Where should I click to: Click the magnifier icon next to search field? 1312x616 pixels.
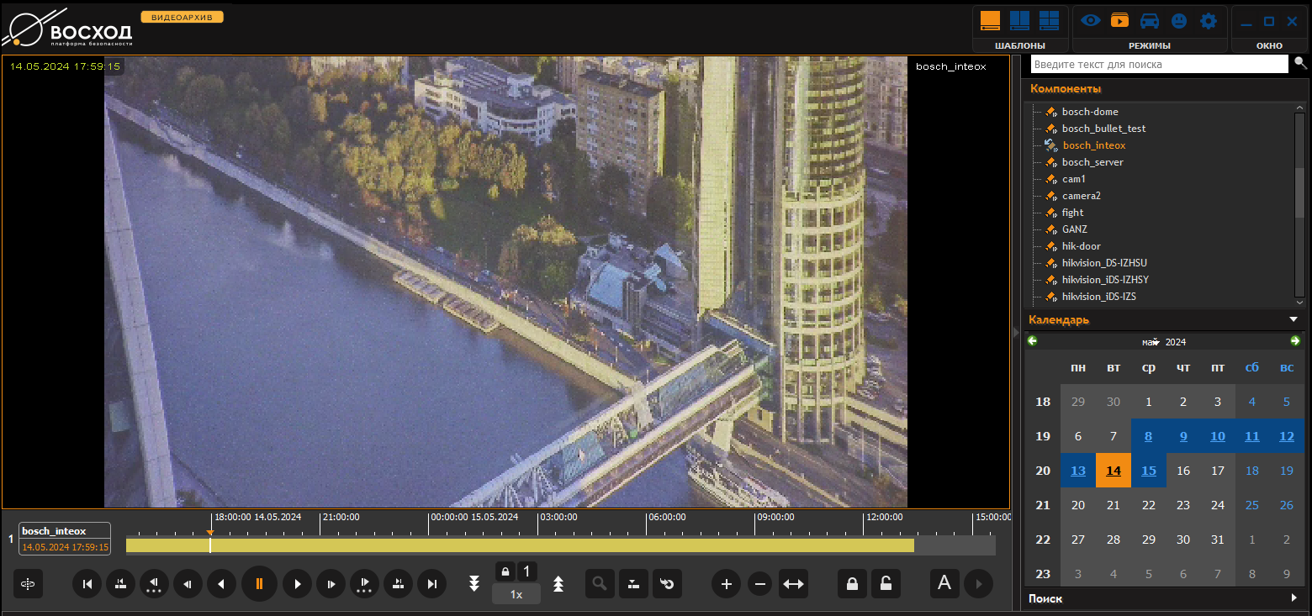[1300, 63]
